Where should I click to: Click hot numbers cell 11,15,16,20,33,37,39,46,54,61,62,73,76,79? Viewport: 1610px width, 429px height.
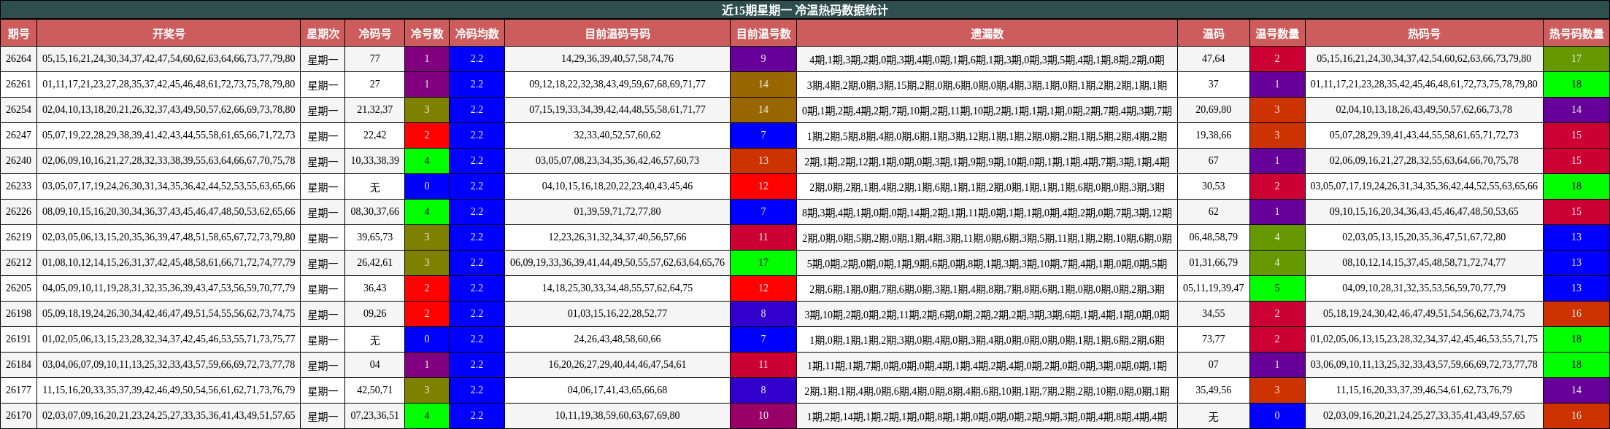(1424, 390)
